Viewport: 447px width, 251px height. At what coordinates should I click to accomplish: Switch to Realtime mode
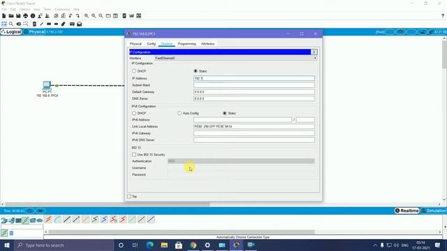coord(406,211)
